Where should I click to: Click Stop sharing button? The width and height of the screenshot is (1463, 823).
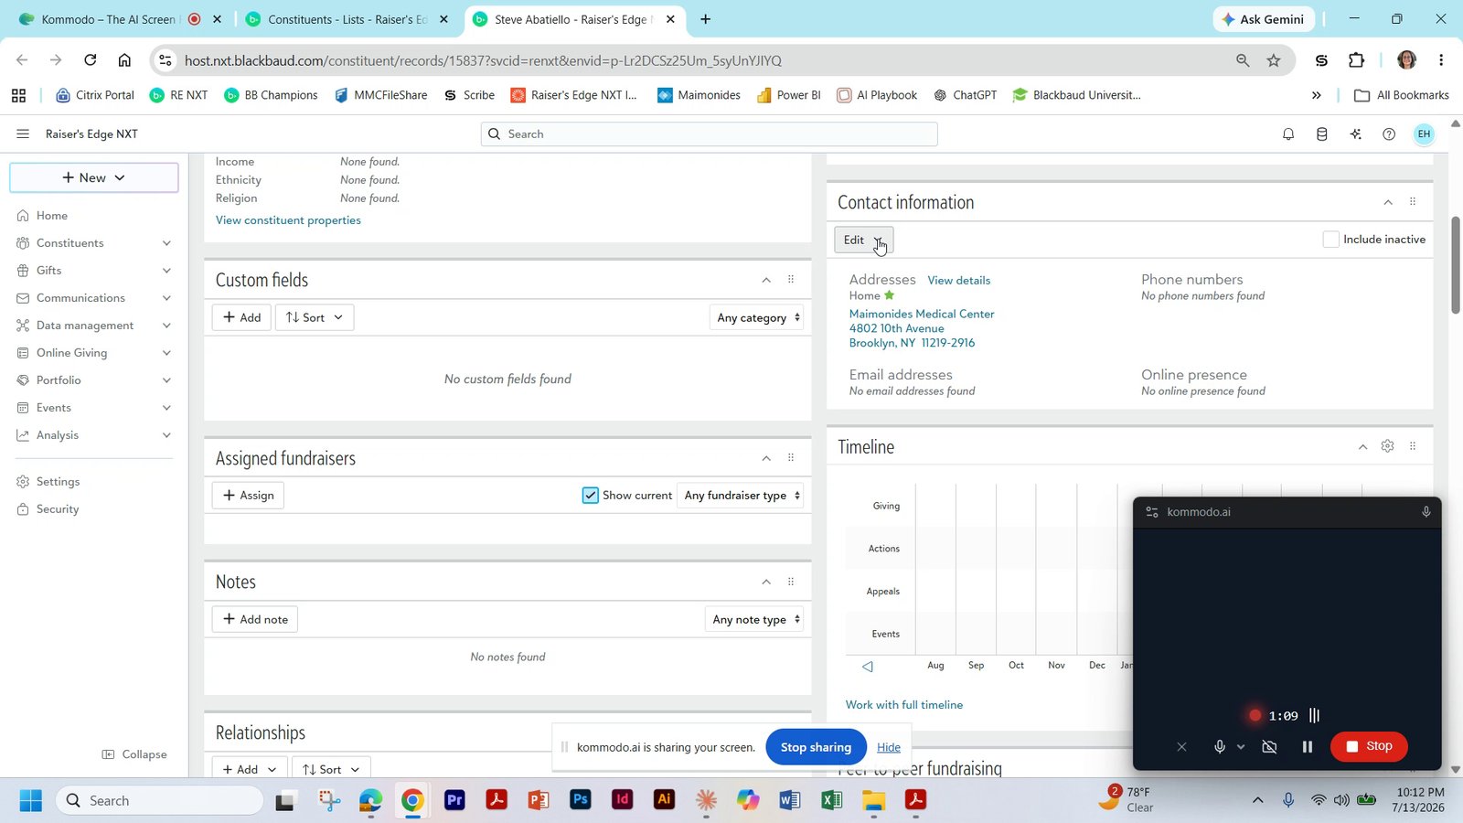coord(816,747)
